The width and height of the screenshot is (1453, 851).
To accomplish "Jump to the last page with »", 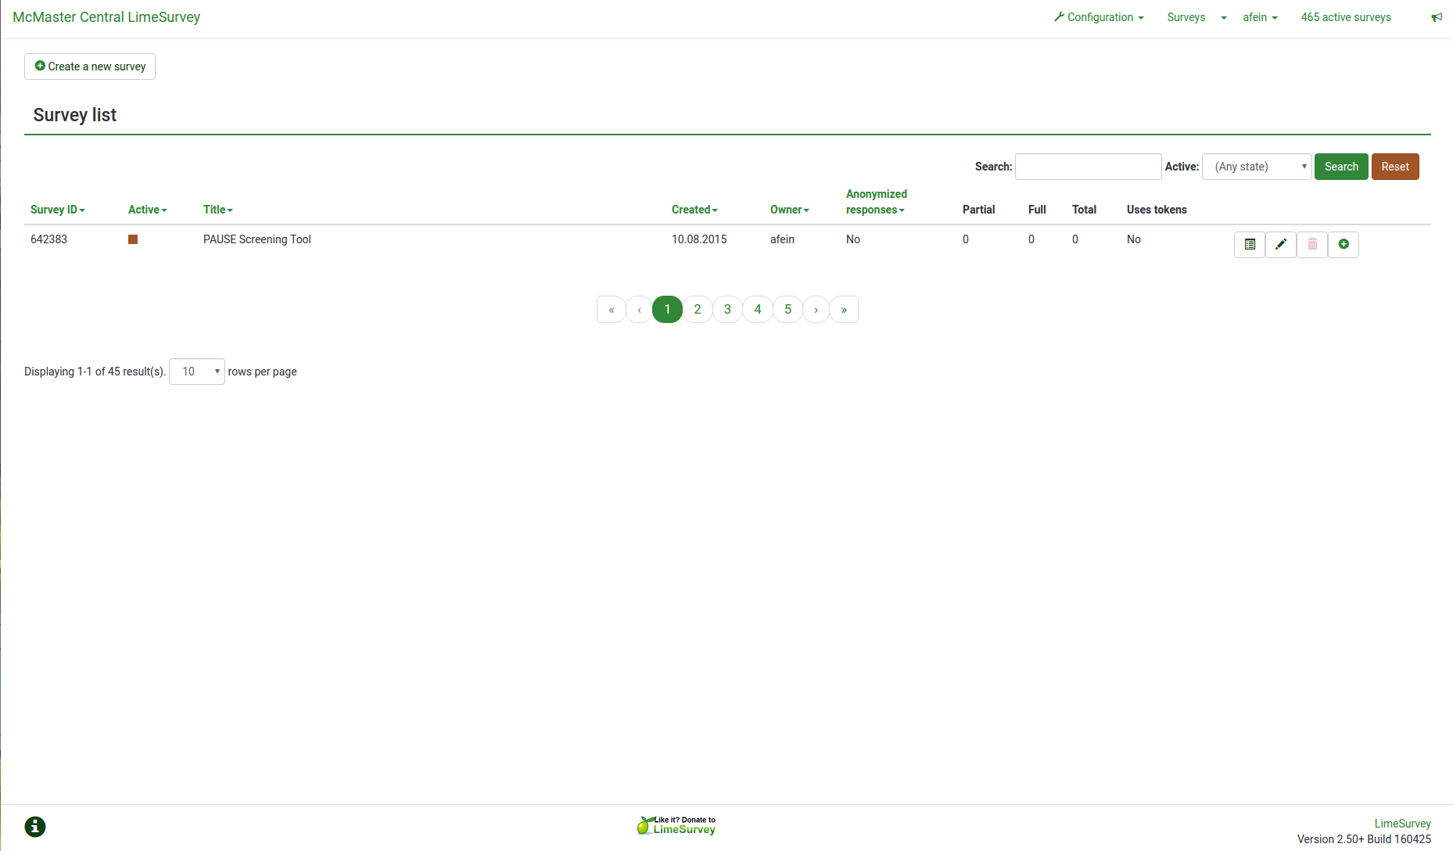I will (844, 310).
